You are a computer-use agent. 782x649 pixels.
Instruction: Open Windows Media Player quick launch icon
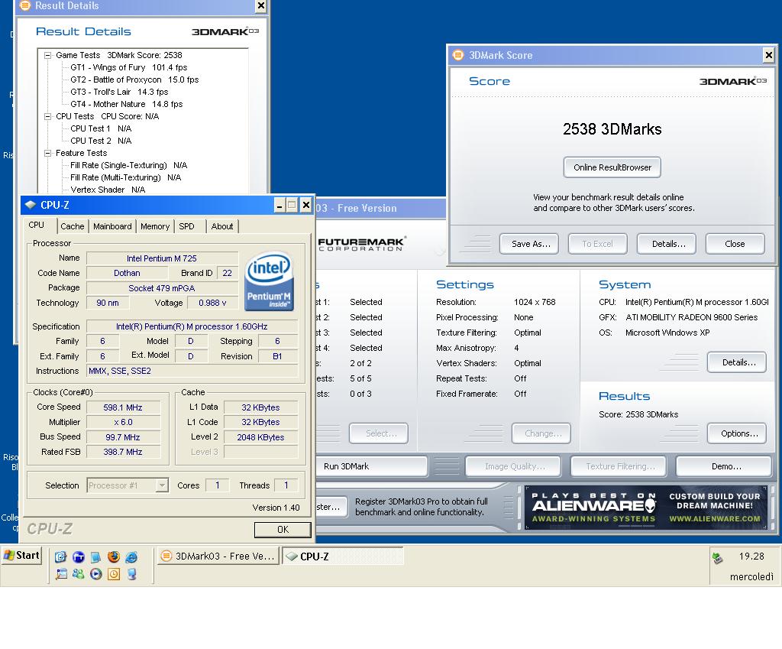coord(95,574)
